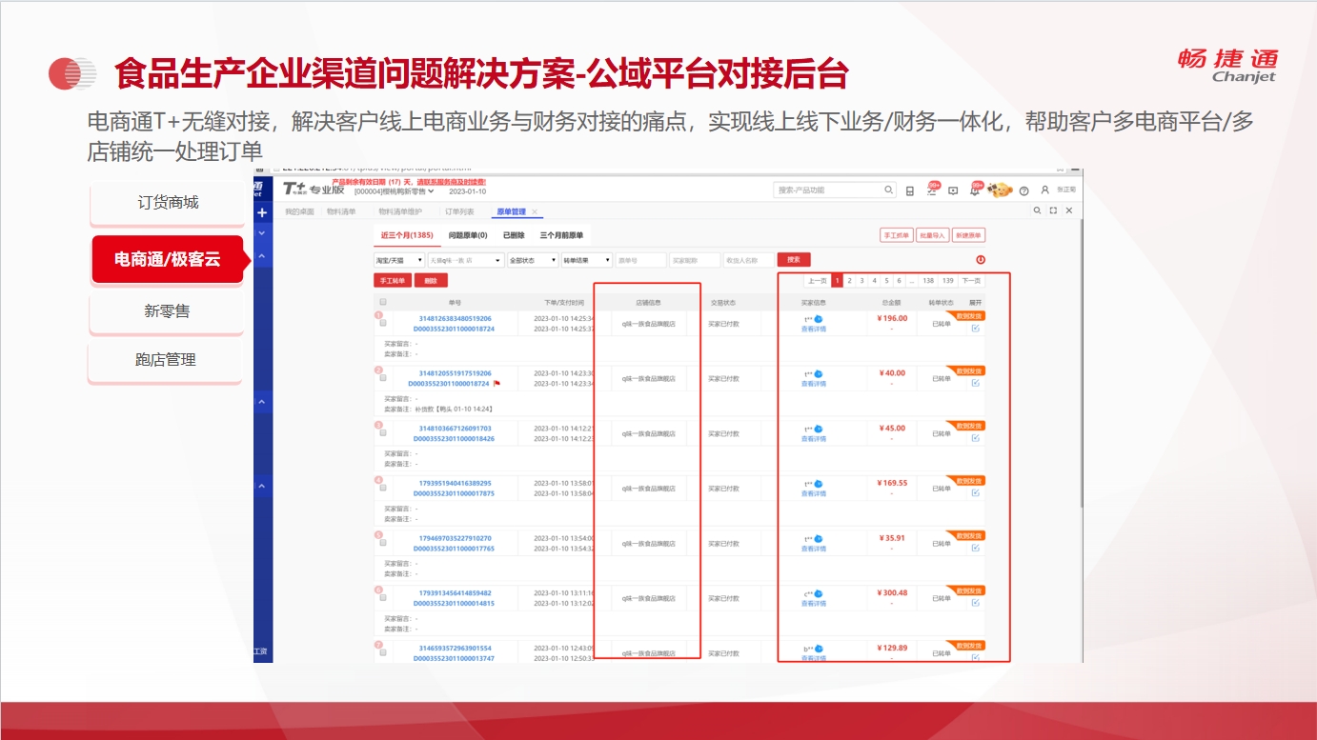
Task: Open the store selection dropdown
Action: point(465,260)
